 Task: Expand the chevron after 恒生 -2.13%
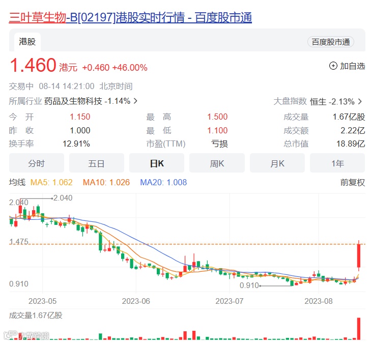pyautogui.click(x=360, y=102)
